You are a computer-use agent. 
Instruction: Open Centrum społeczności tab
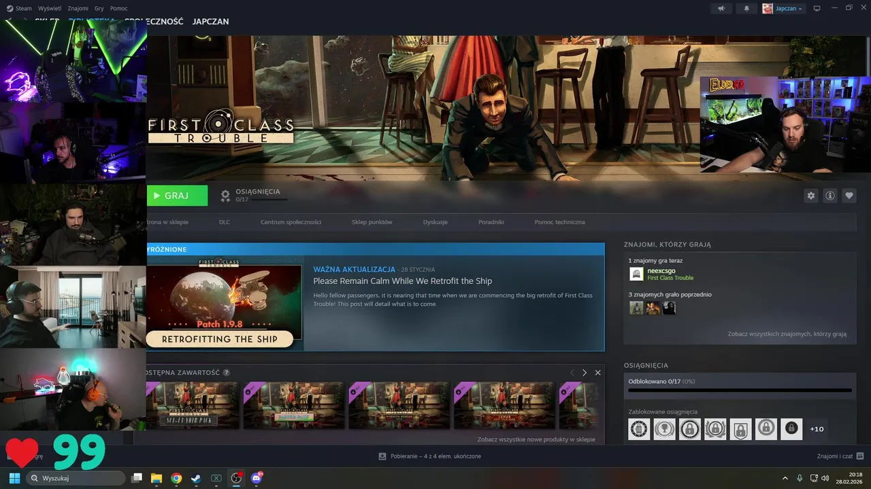tap(291, 222)
